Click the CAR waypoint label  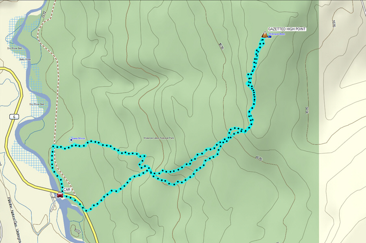coord(67,190)
